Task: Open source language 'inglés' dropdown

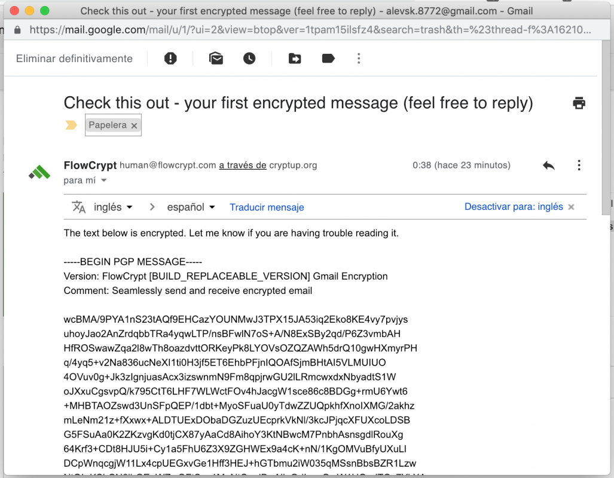Action: tap(113, 207)
